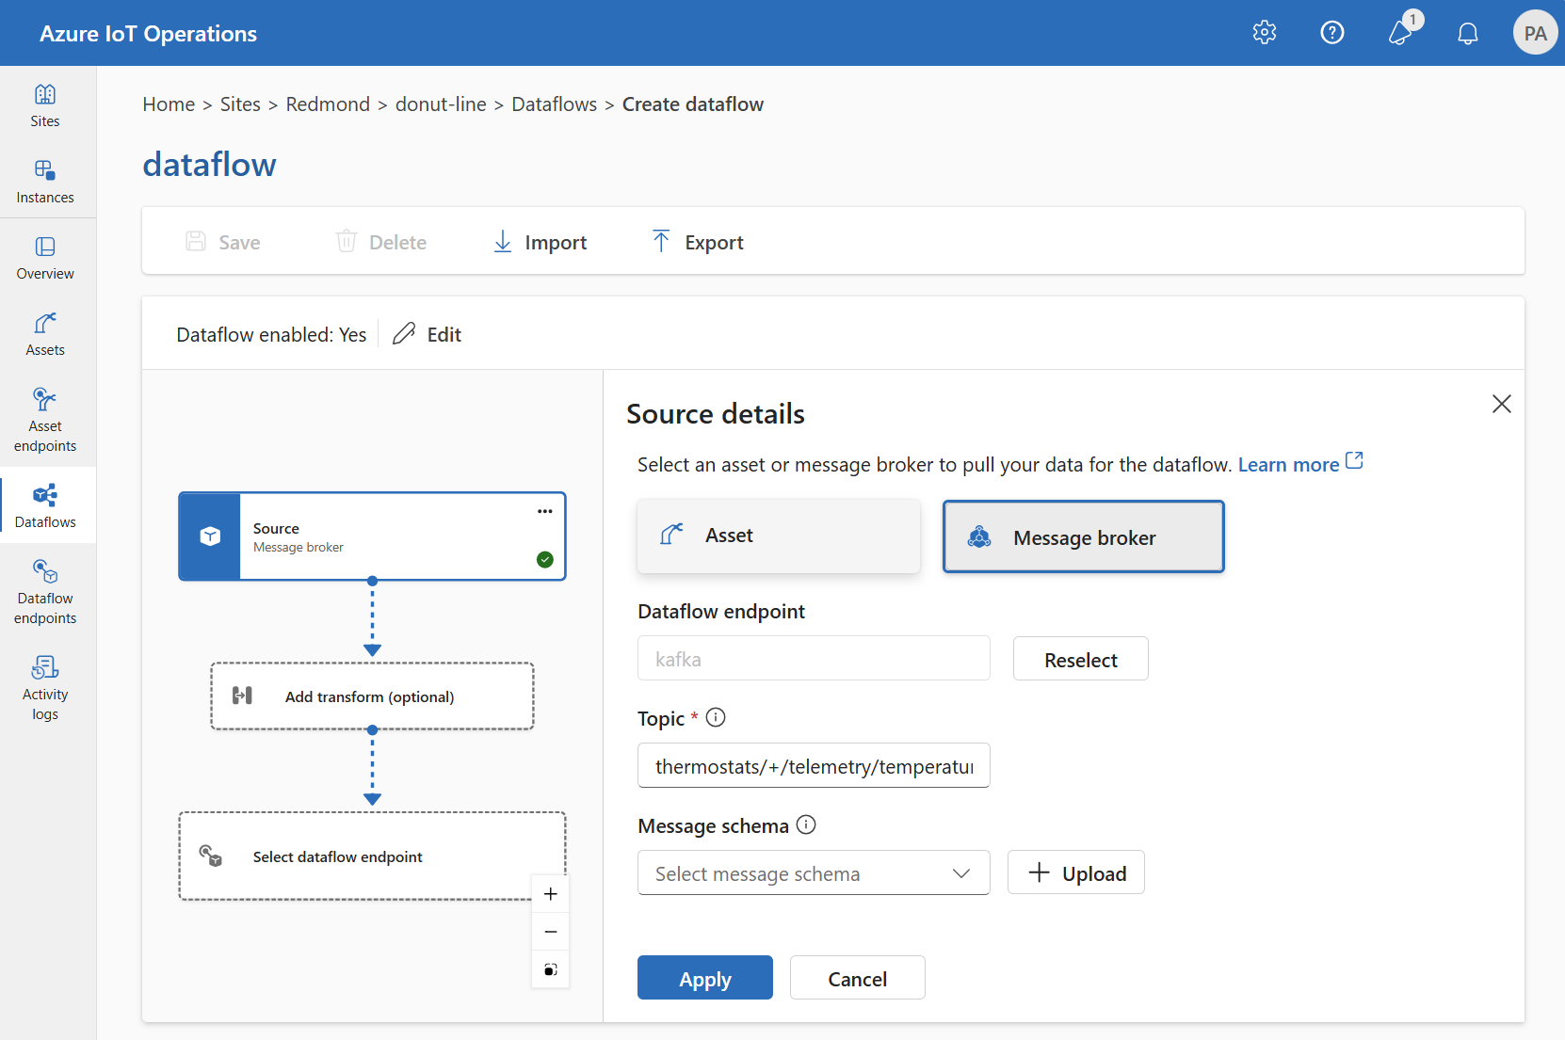
Task: Click the 'Create dataflow' breadcrumb text
Action: click(693, 104)
